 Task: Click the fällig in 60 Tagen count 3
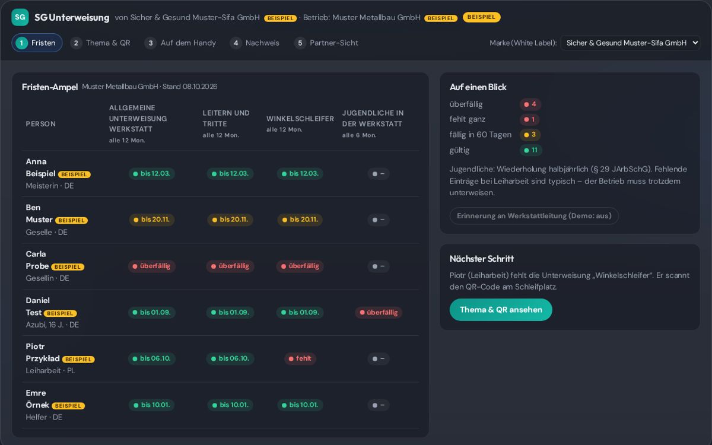(530, 135)
